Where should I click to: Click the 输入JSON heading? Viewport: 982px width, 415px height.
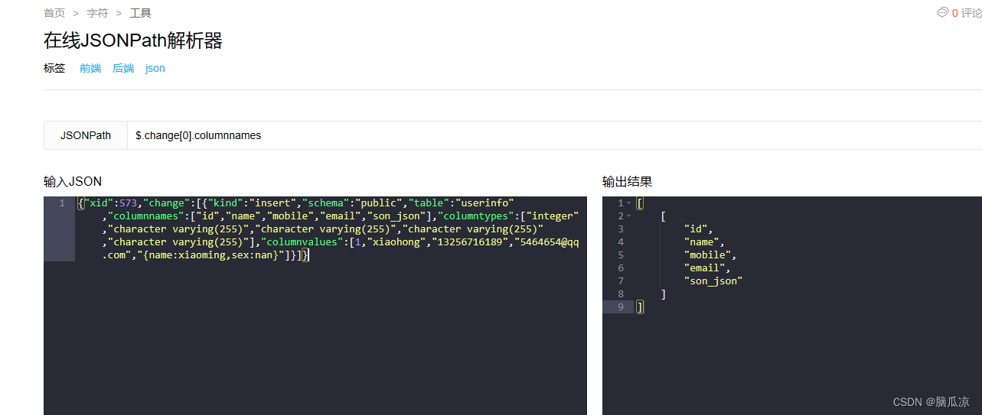73,182
